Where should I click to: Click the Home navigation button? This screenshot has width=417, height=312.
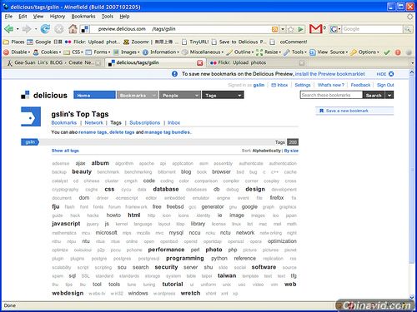coord(94,95)
